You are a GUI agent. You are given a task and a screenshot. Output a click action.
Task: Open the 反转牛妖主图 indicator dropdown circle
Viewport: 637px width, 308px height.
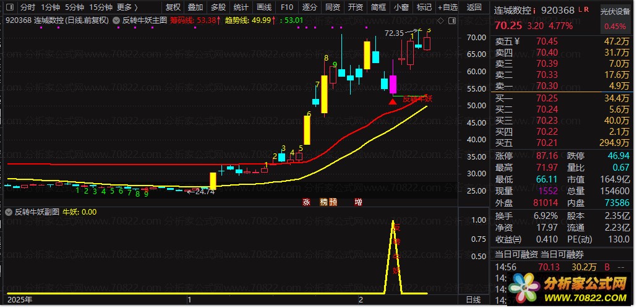(116, 20)
